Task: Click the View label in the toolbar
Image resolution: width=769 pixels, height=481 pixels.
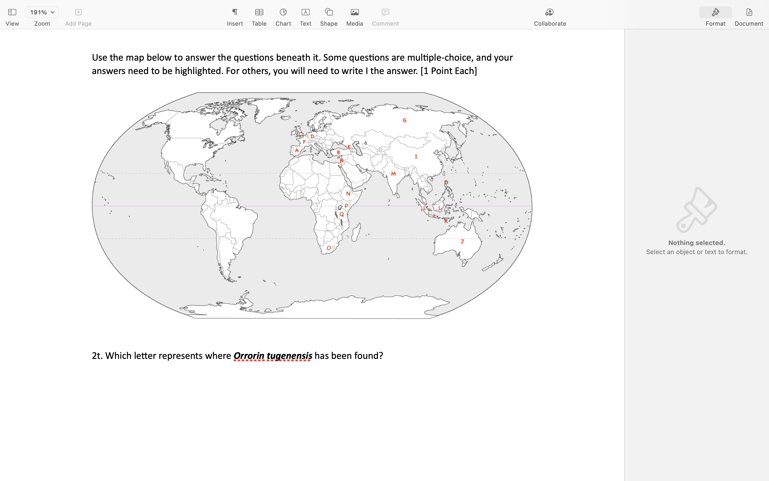Action: tap(12, 24)
